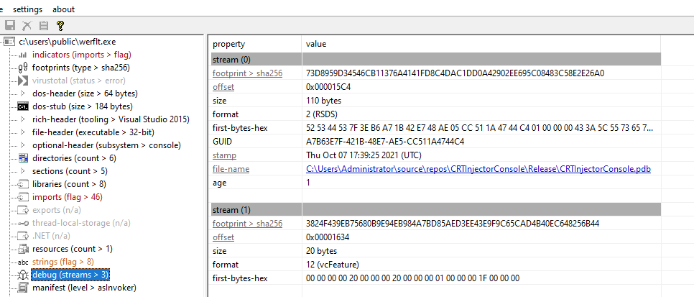Open the settings menu

tap(27, 9)
